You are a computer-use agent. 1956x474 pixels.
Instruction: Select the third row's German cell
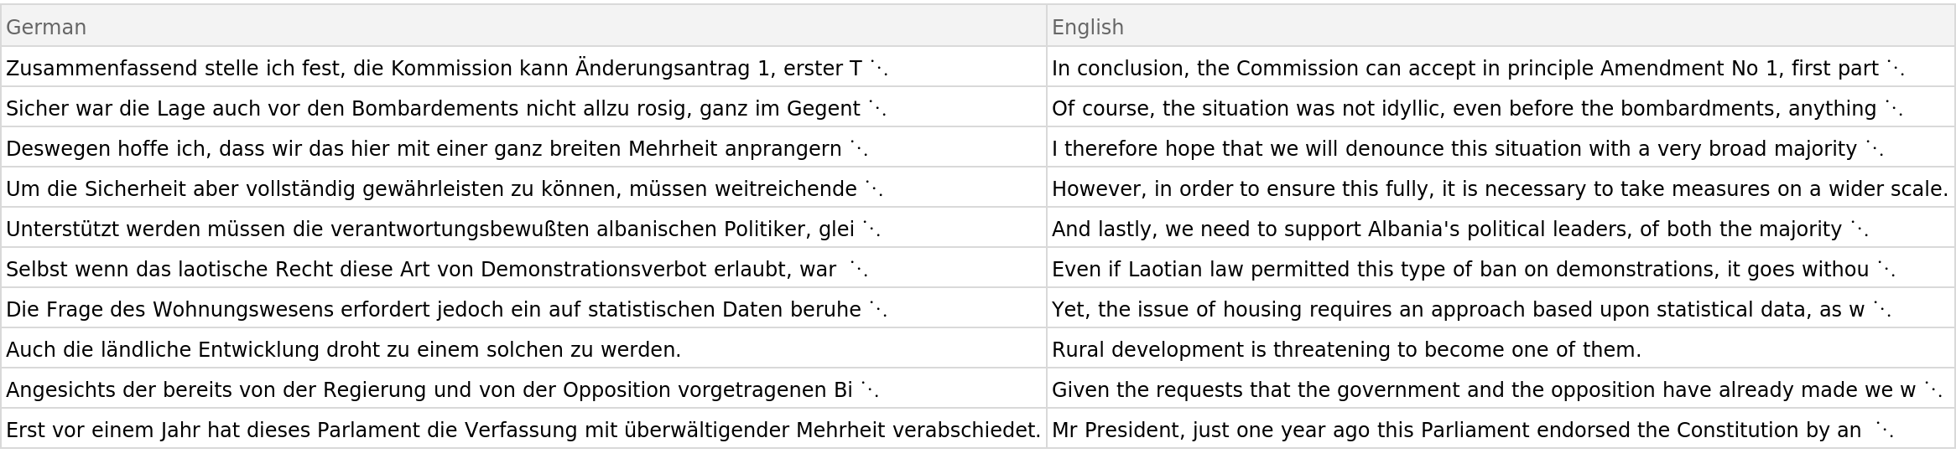(523, 147)
